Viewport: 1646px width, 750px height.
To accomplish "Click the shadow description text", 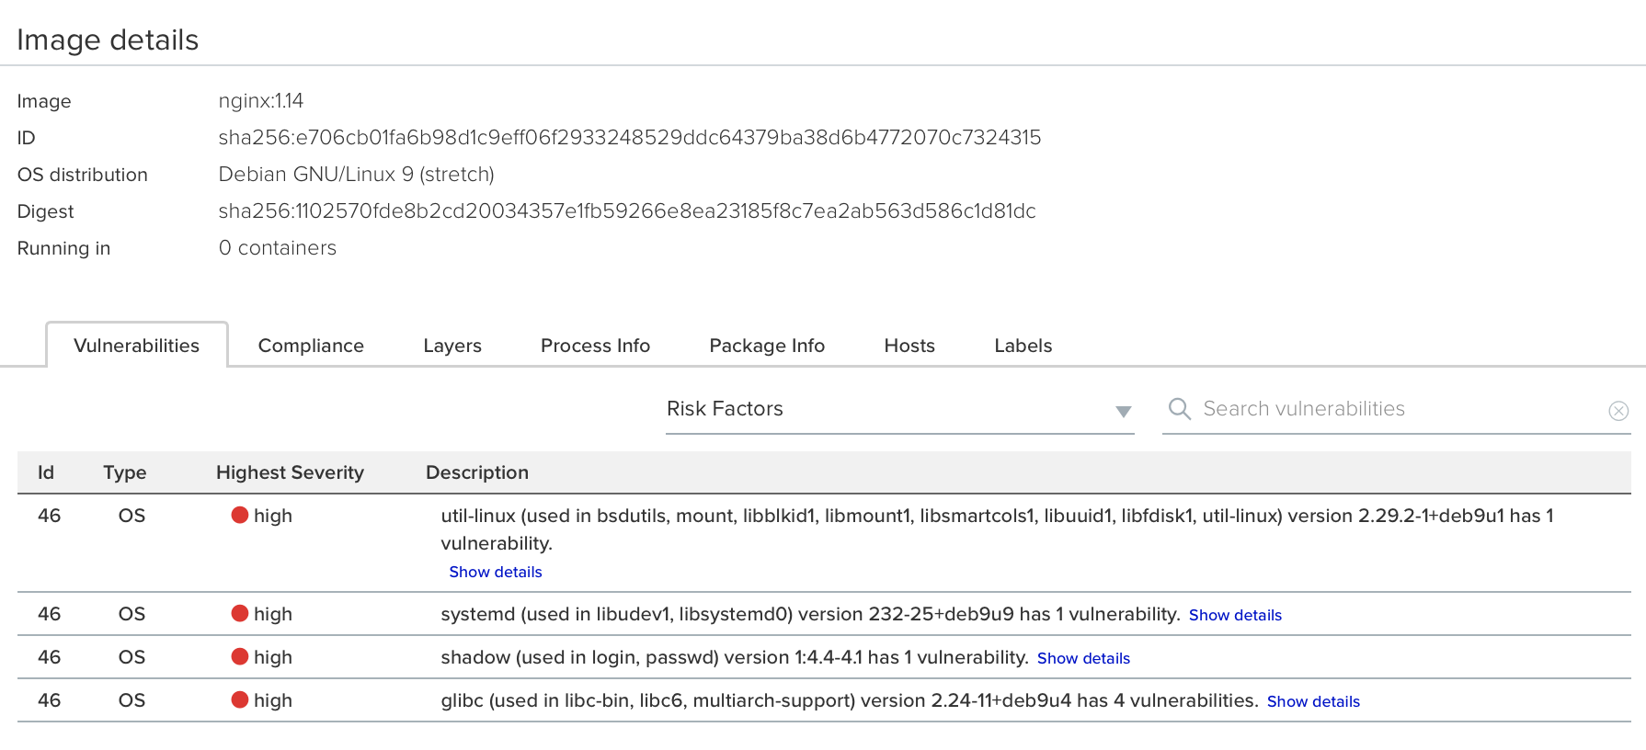I will (734, 657).
